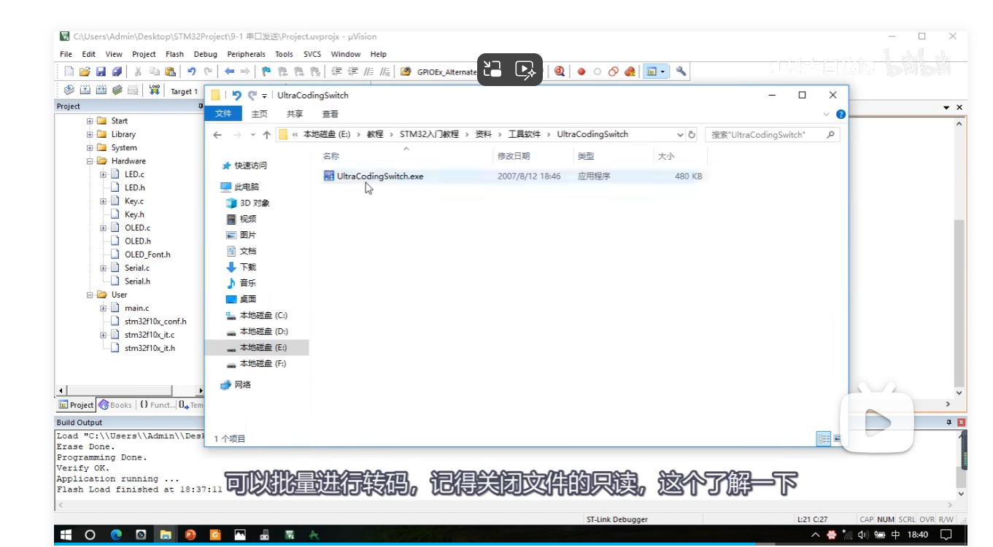
Task: Click 工具软件 in the address breadcrumb
Action: 524,134
